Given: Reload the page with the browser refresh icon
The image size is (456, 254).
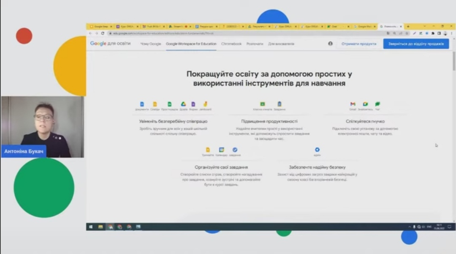Looking at the screenshot, I should tap(103, 33).
